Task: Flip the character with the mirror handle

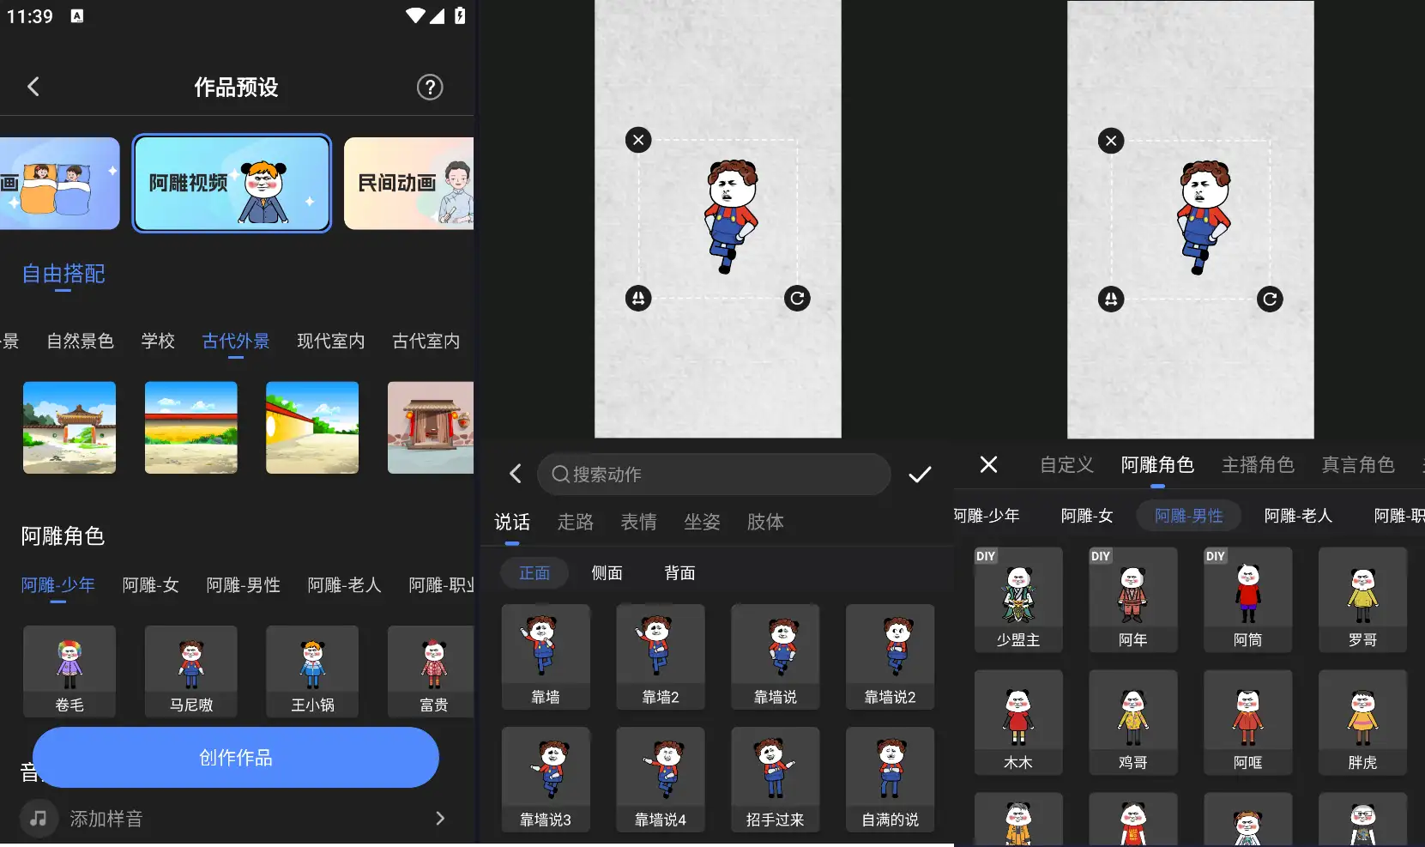Action: 638,298
